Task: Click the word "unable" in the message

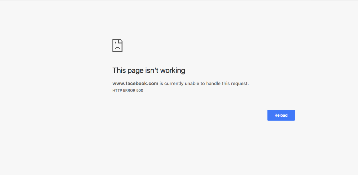Action: 192,84
